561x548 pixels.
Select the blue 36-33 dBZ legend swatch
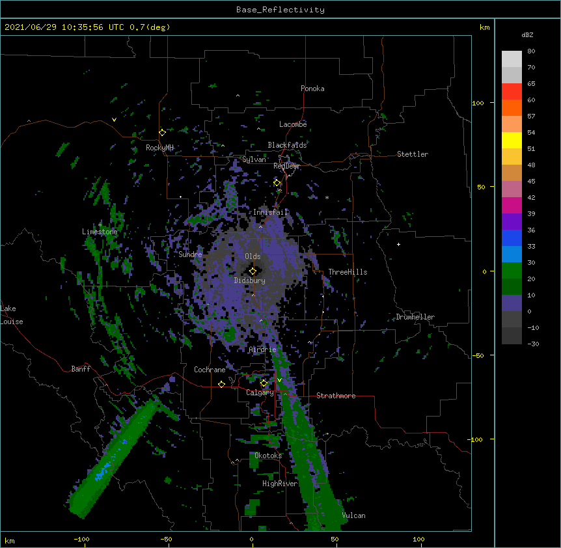point(512,238)
